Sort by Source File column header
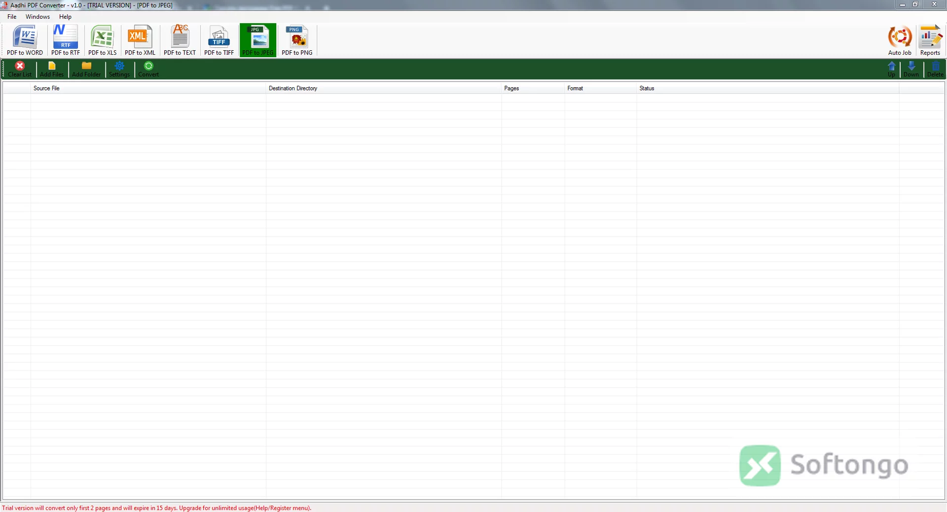Image resolution: width=947 pixels, height=512 pixels. point(148,88)
